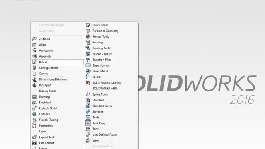Click the Electrical toolbar icon
This screenshot has width=265, height=149.
pos(34,103)
